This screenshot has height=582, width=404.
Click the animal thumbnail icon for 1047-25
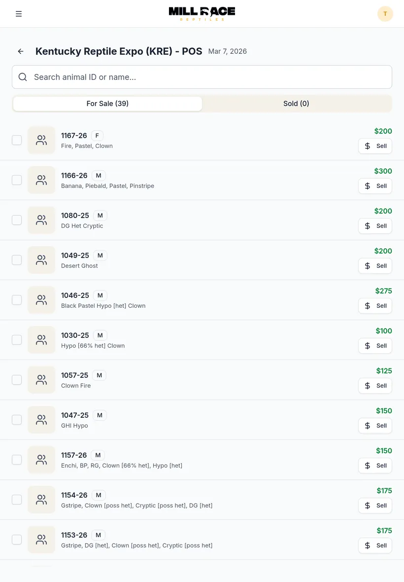coord(41,420)
